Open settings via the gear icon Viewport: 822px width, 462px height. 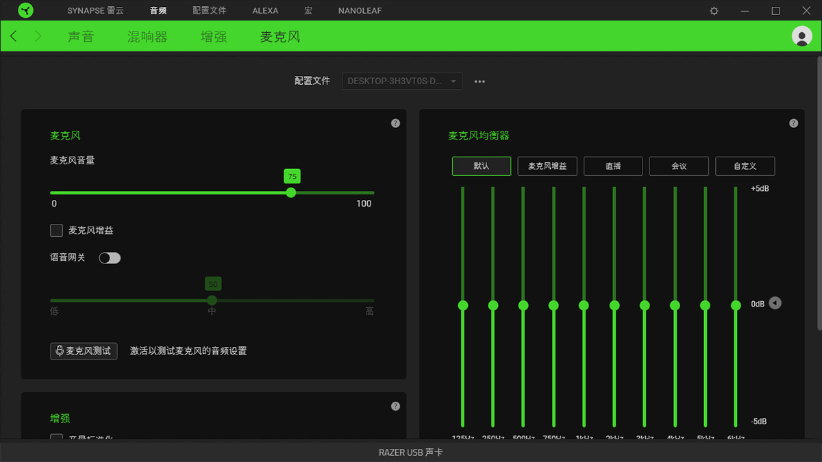(714, 11)
